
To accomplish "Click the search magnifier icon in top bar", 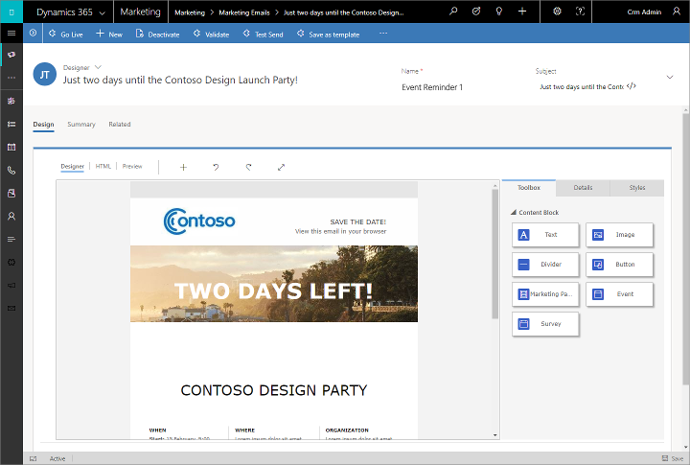I will [x=453, y=12].
